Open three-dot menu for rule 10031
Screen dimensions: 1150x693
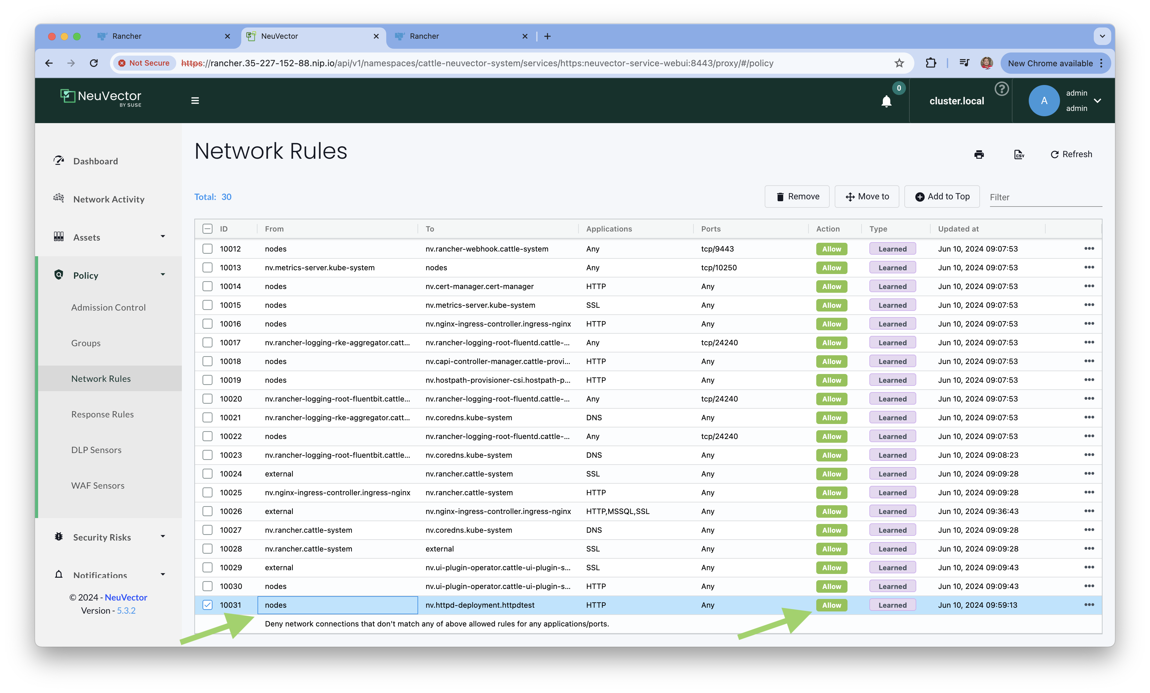1089,605
